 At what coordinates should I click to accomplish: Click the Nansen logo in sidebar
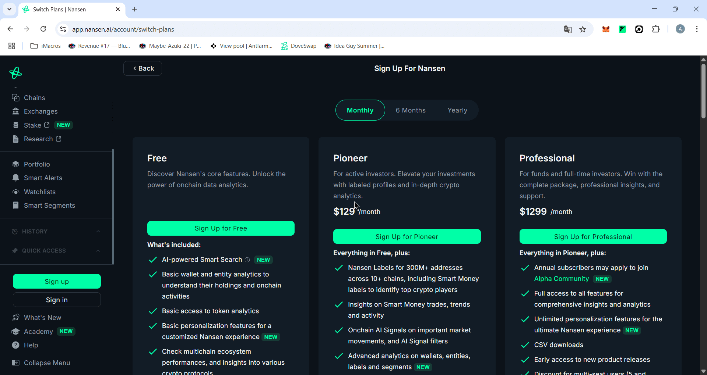tap(15, 73)
